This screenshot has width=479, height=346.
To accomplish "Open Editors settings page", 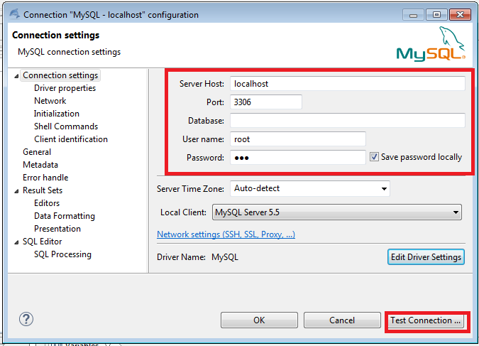I will [47, 203].
